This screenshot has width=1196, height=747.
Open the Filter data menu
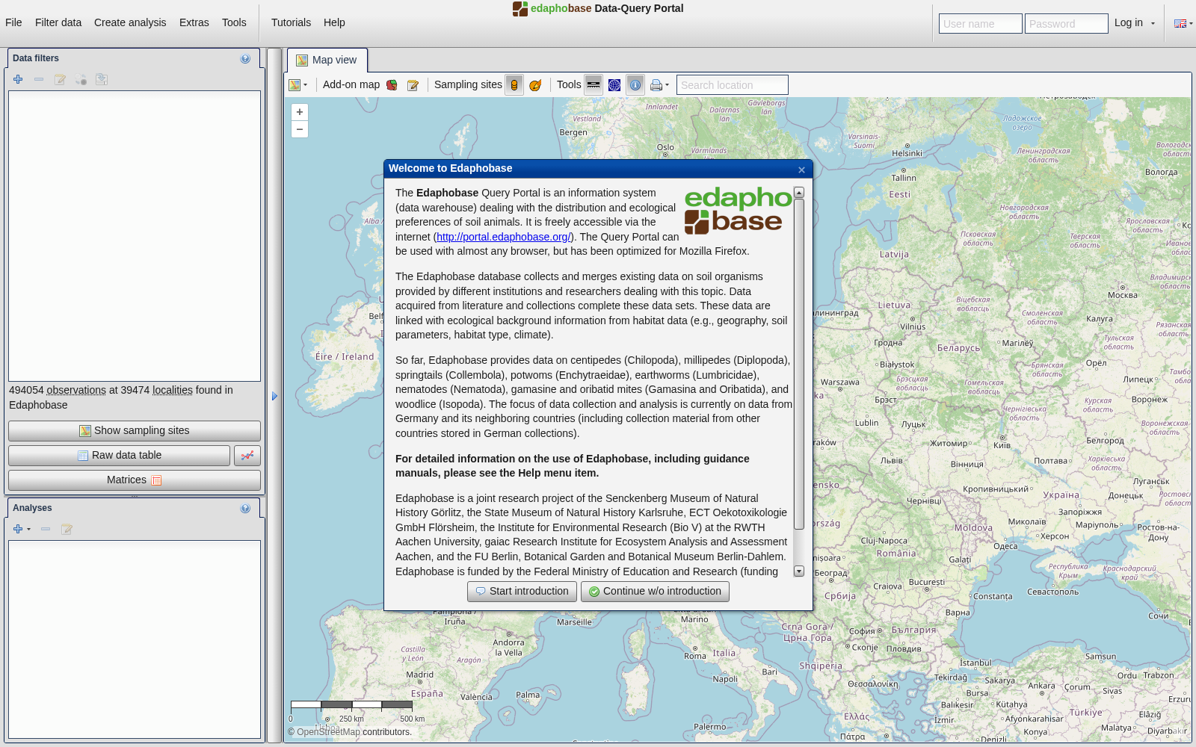pyautogui.click(x=58, y=22)
